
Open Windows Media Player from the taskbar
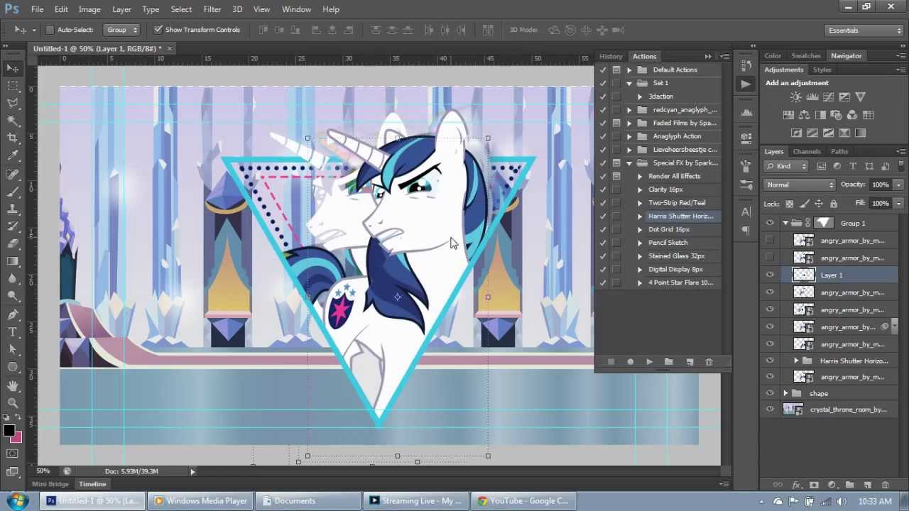tap(201, 500)
